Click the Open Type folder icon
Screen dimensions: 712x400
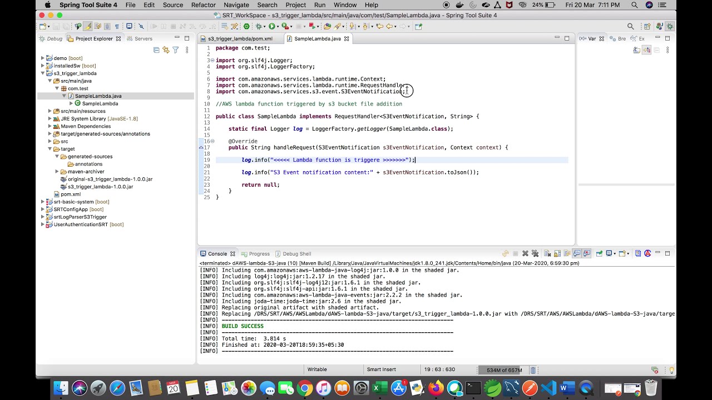click(327, 26)
